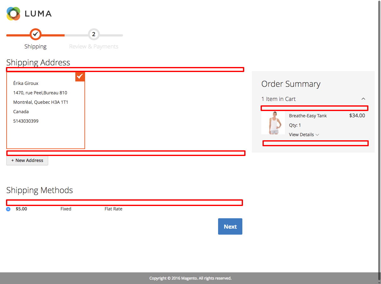Screen dimensions: 381x284
Task: Collapse cart items with the up chevron
Action: [363, 99]
